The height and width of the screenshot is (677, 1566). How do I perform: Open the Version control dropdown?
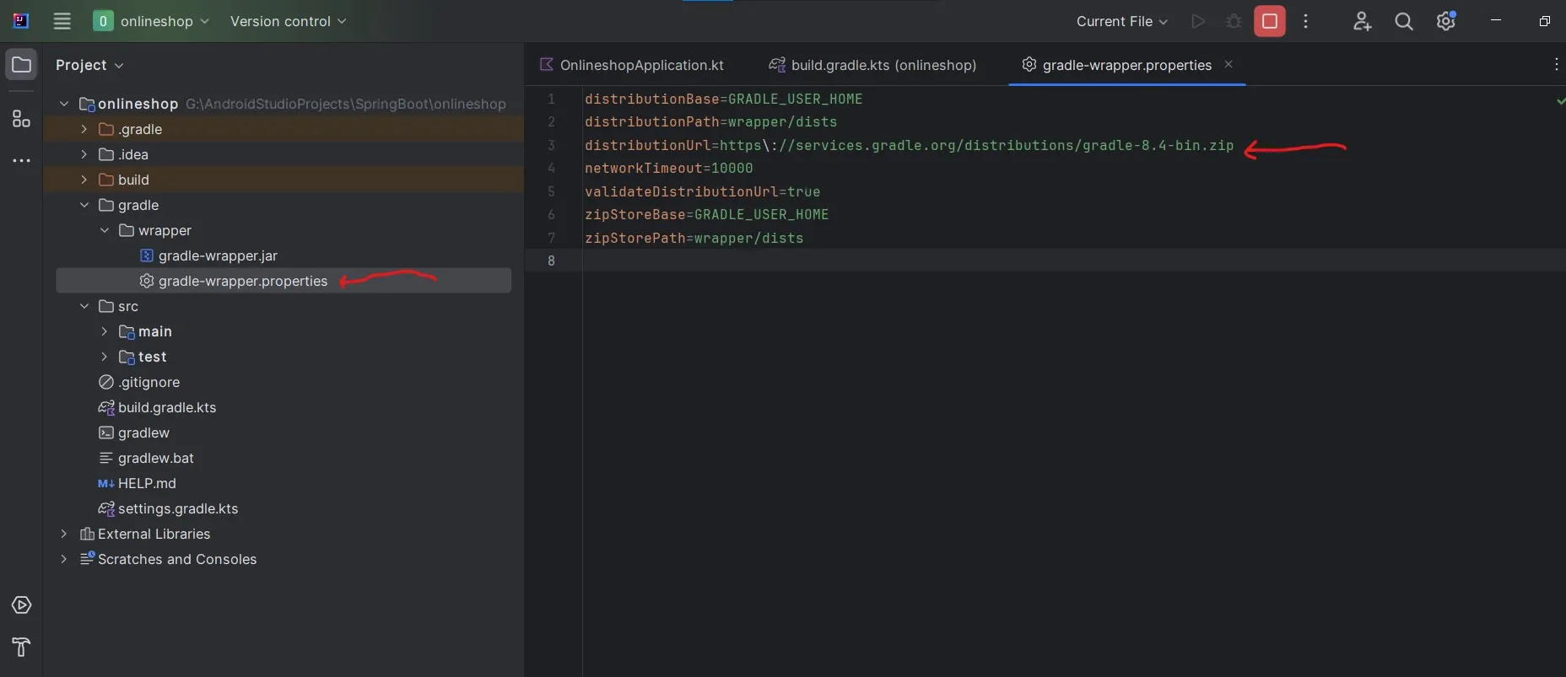coord(288,21)
